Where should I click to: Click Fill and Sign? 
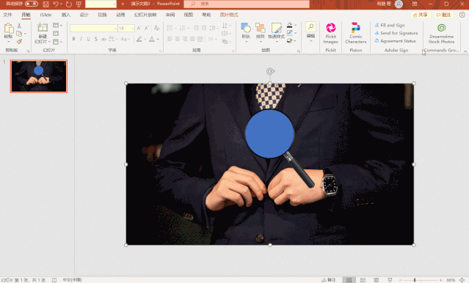pyautogui.click(x=390, y=25)
